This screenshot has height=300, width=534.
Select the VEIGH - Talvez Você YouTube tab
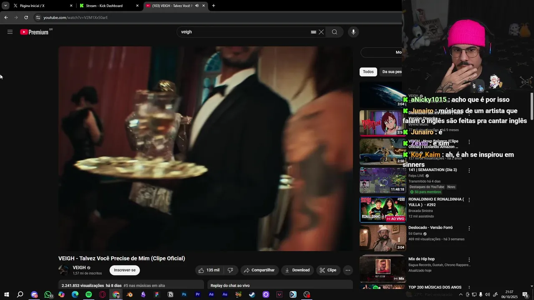pos(176,6)
